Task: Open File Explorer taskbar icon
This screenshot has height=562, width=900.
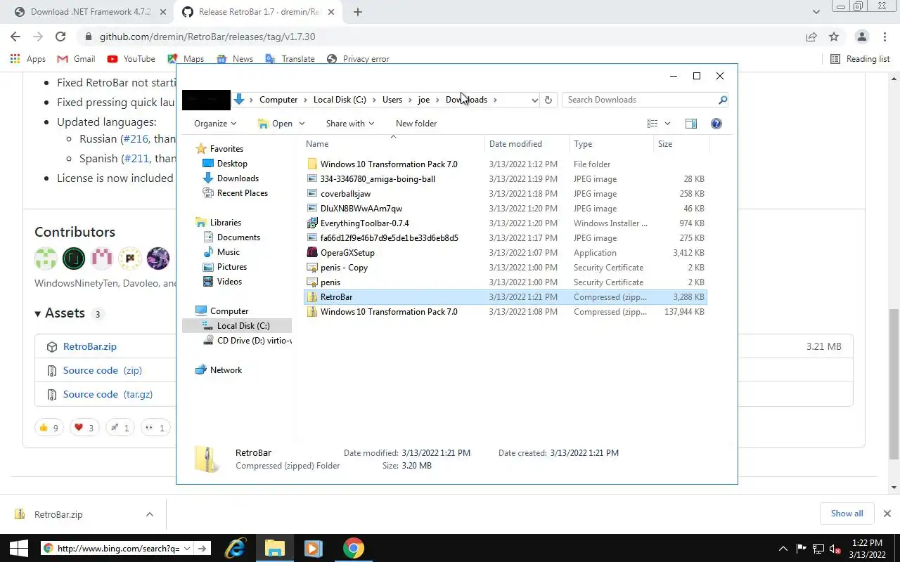Action: [x=274, y=549]
